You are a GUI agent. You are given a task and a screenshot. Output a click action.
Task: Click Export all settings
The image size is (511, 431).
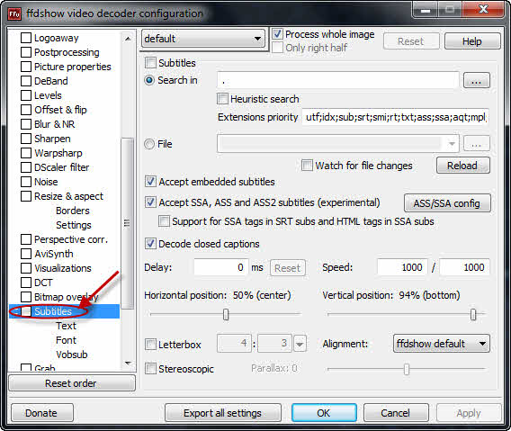(223, 413)
